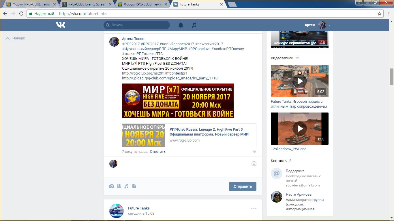This screenshot has width=394, height=221.
Task: Go forward to the next page
Action: (x=13, y=14)
